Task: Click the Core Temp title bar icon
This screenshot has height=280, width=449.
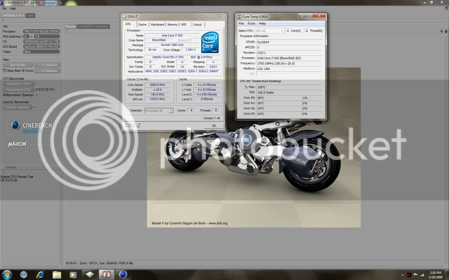Action: click(x=239, y=17)
